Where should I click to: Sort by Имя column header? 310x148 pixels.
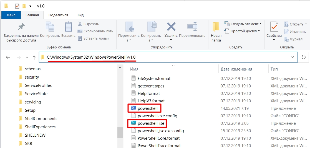pyautogui.click(x=134, y=69)
